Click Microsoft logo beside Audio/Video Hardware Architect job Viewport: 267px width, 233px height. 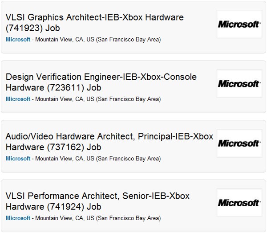tap(239, 143)
